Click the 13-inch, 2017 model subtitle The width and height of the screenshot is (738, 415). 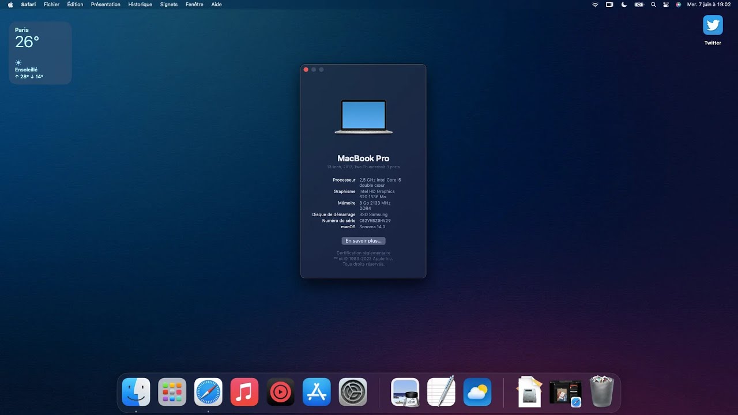coord(363,167)
